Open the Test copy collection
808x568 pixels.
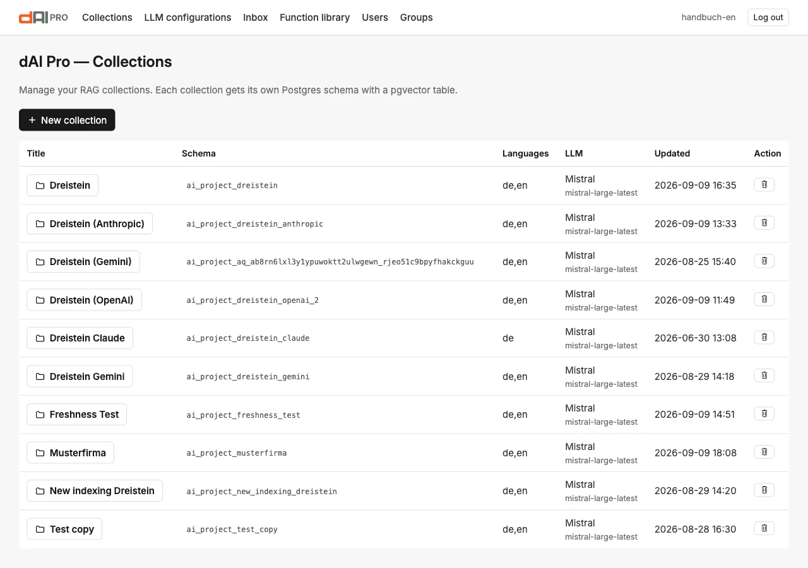tap(64, 529)
